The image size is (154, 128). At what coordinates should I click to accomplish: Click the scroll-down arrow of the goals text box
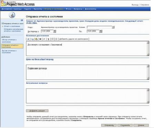pyautogui.click(x=148, y=78)
